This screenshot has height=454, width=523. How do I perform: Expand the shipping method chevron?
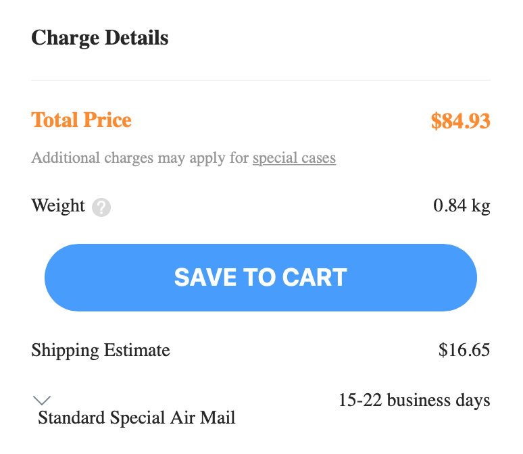[42, 400]
